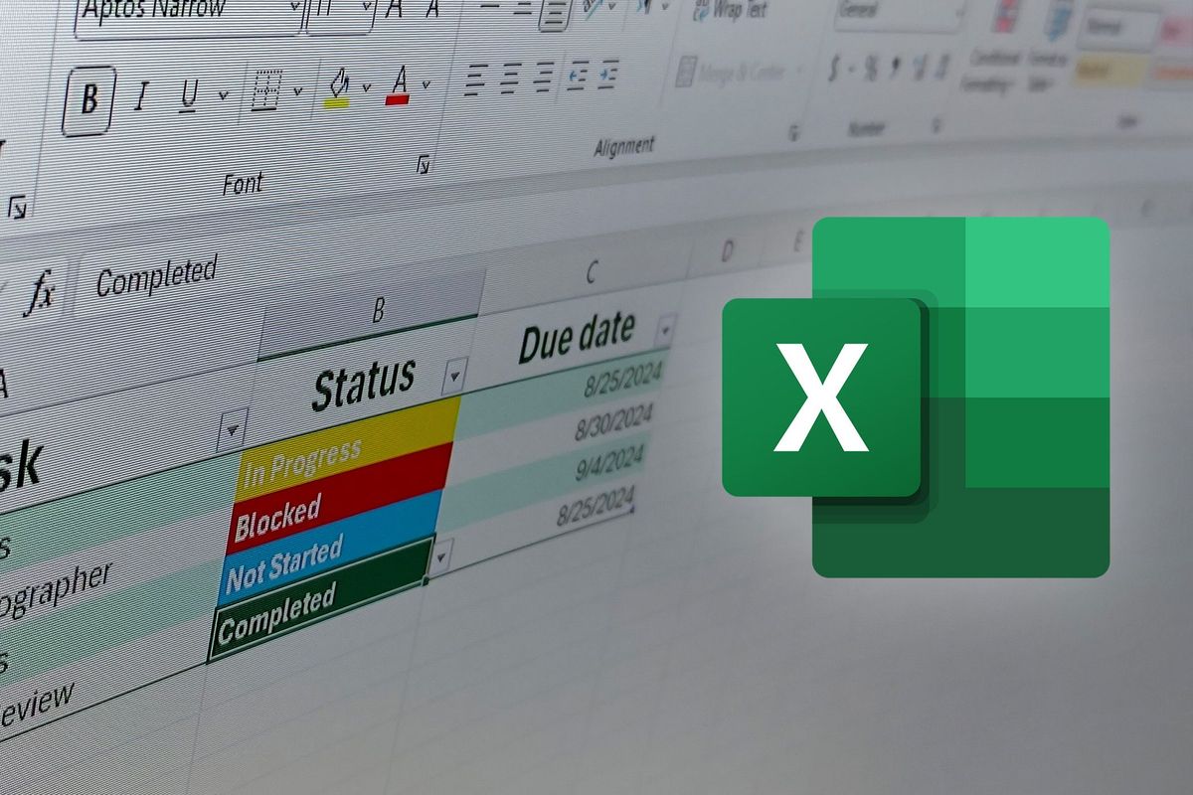
Task: Open the Status column filter dropdown
Action: [453, 376]
